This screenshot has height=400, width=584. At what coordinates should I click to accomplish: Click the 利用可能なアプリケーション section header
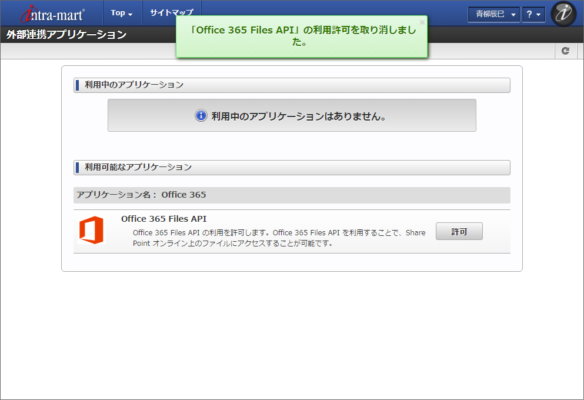click(x=292, y=167)
